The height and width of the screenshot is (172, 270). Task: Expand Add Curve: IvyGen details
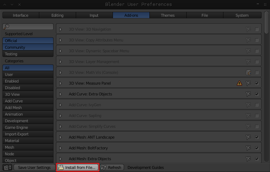point(60,105)
